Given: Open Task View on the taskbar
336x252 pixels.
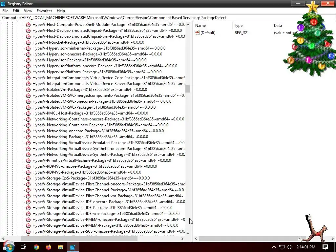Looking at the screenshot, I should (24, 247).
